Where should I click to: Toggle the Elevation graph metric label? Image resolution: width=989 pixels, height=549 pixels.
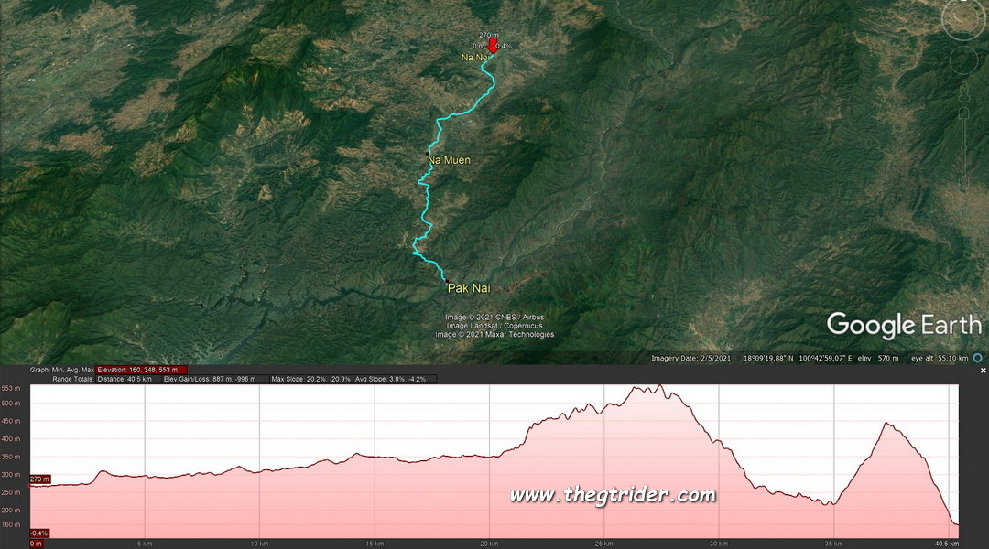pos(141,370)
